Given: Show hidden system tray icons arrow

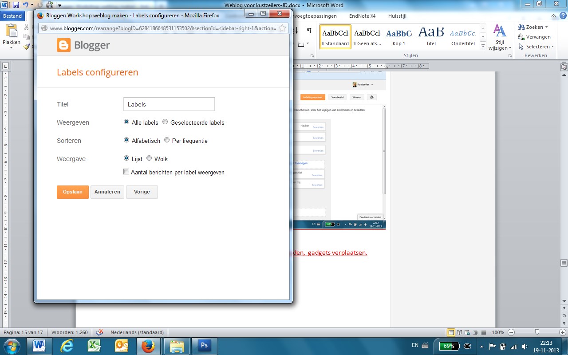Looking at the screenshot, I should click(x=482, y=346).
